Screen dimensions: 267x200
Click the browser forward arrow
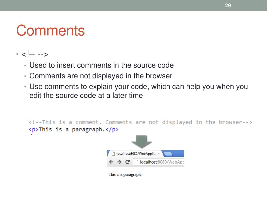119,162
